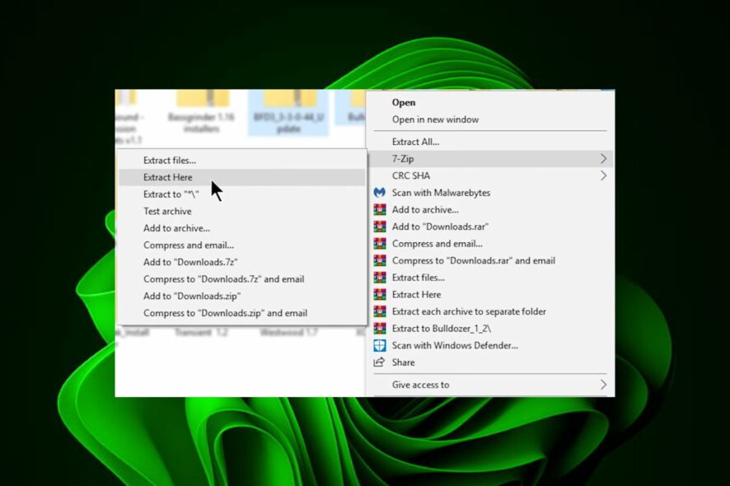730x486 pixels.
Task: Click the Windows Defender shield icon
Action: click(380, 345)
